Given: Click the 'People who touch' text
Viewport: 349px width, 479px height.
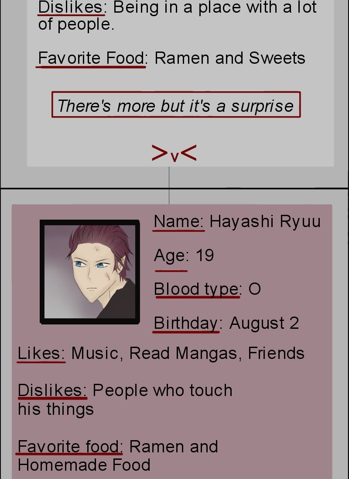Looking at the screenshot, I should (162, 390).
